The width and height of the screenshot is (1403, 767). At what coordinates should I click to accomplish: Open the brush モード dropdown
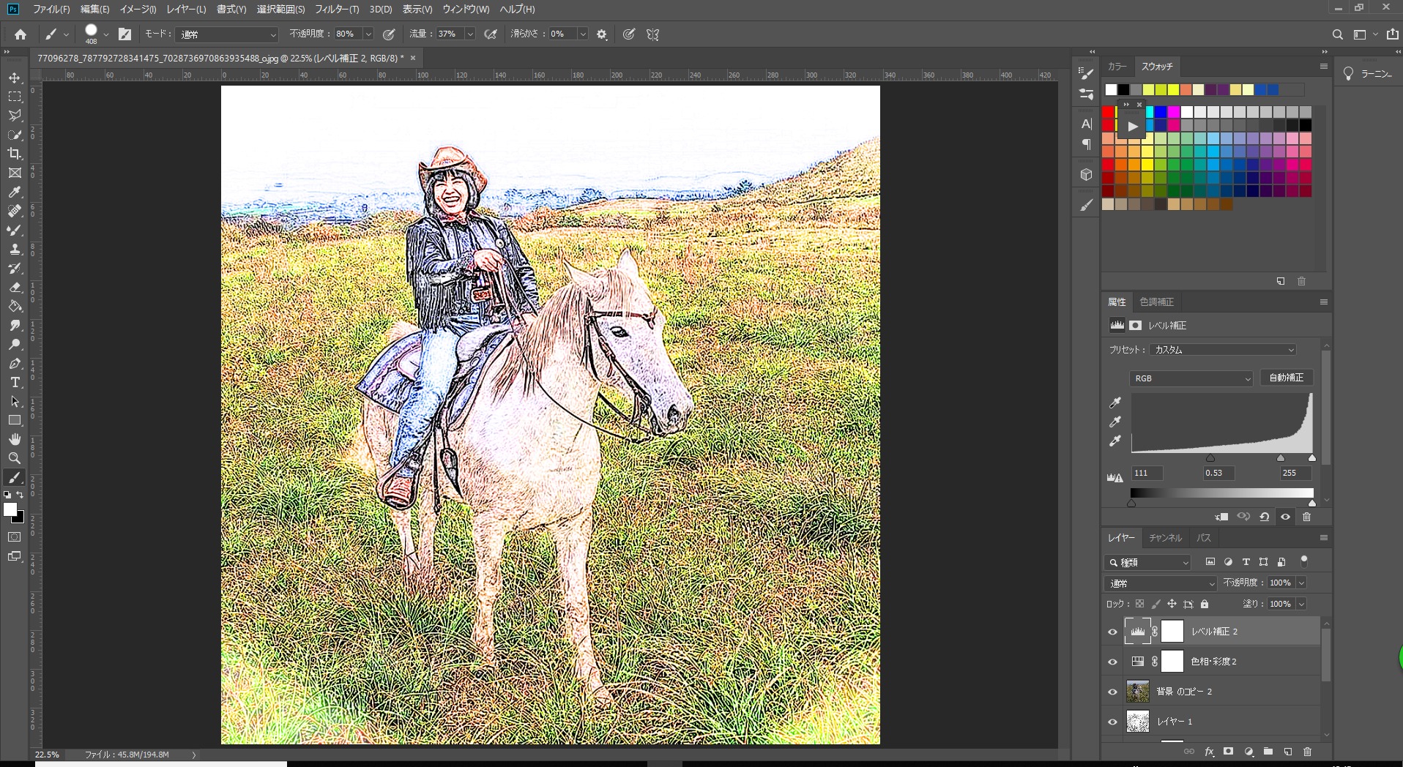(x=228, y=34)
